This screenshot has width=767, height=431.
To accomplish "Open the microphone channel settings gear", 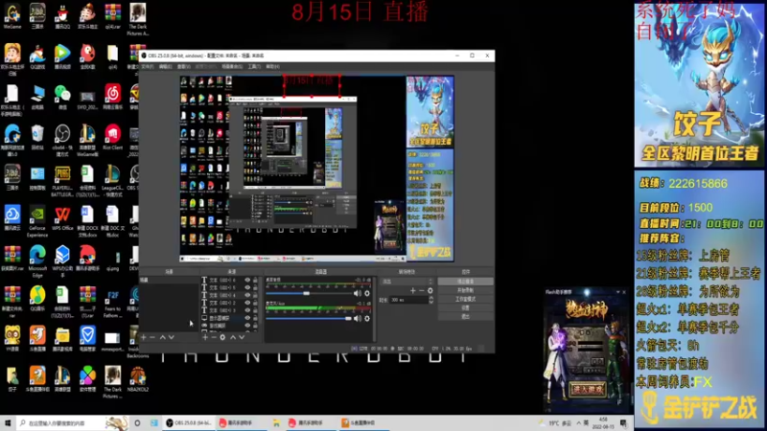I will pyautogui.click(x=367, y=319).
